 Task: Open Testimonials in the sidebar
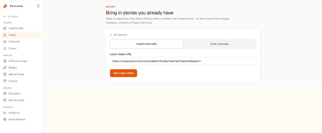tap(22, 28)
